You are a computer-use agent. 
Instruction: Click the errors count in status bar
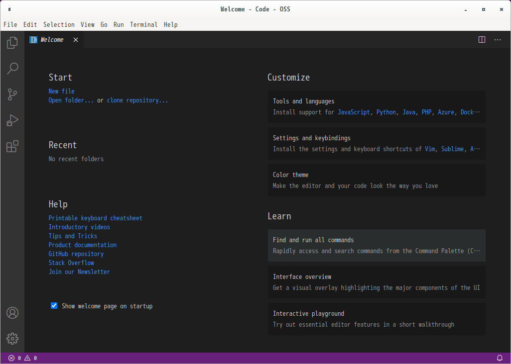coord(14,358)
